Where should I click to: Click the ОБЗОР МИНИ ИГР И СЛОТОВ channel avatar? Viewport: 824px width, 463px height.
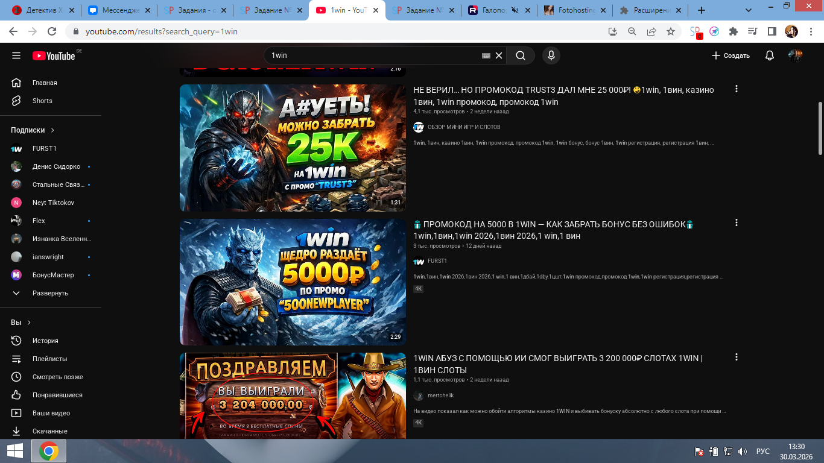(419, 127)
